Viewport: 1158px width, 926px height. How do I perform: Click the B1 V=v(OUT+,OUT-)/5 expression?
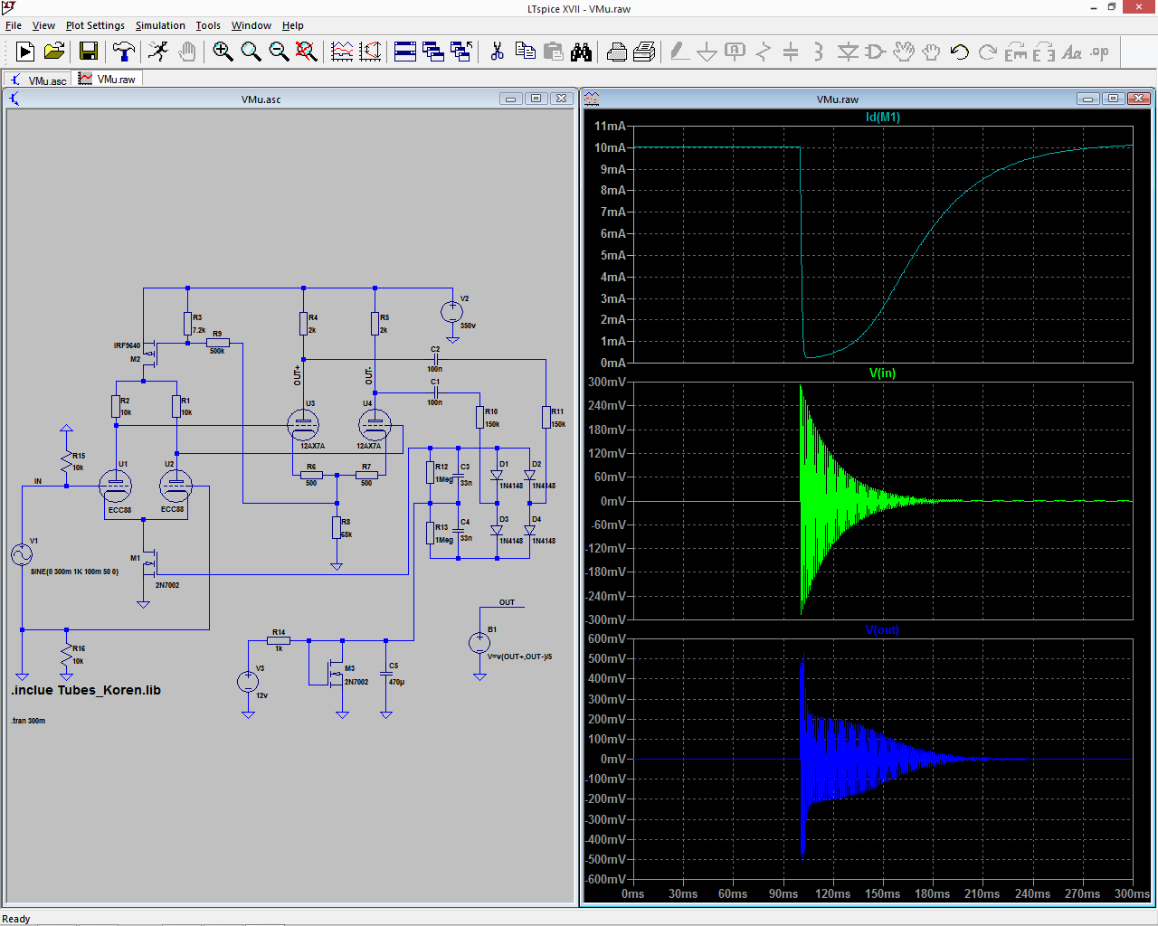(520, 657)
